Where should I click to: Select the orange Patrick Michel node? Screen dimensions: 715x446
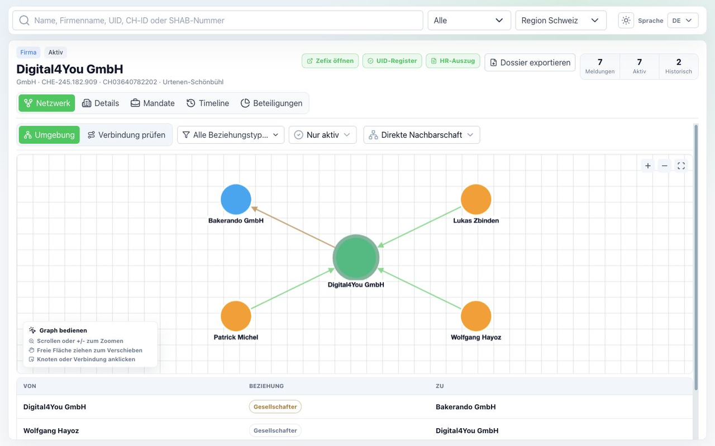pyautogui.click(x=236, y=316)
